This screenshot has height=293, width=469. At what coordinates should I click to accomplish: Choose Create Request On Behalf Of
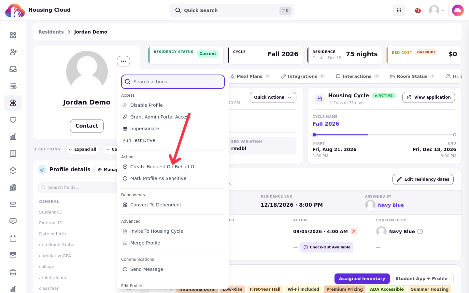click(x=173, y=167)
